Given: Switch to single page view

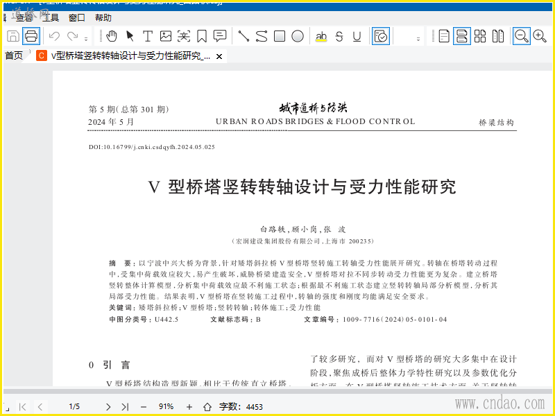Looking at the screenshot, I should click(444, 36).
